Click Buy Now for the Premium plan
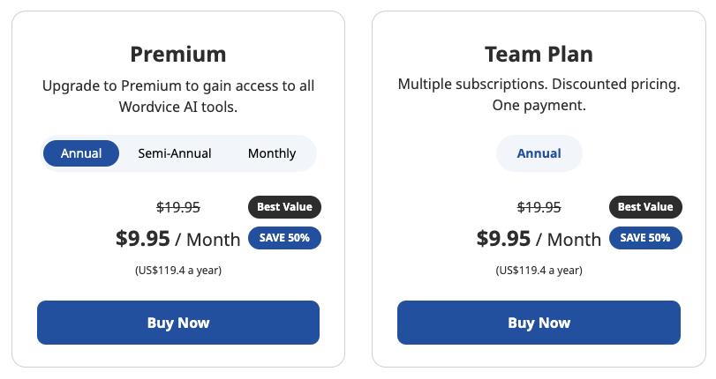This screenshot has height=379, width=716. pyautogui.click(x=178, y=323)
